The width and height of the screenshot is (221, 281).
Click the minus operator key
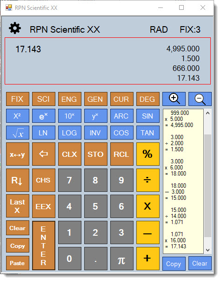tap(148, 232)
